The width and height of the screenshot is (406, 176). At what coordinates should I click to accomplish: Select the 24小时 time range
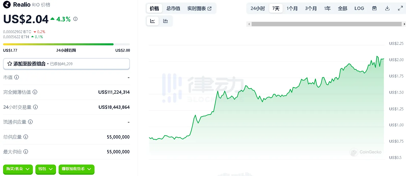[258, 8]
